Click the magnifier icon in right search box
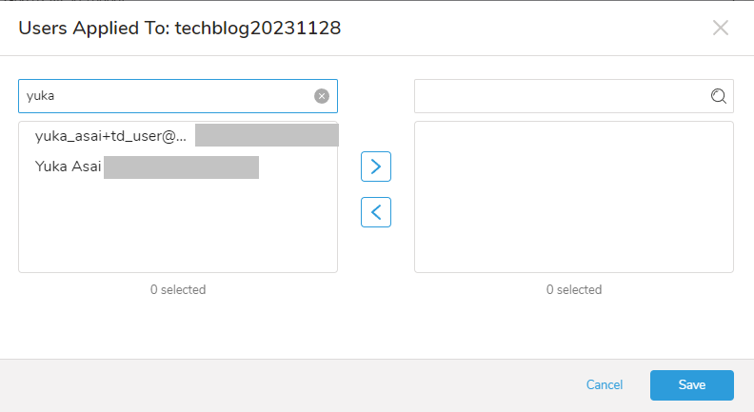This screenshot has height=412, width=754. (x=719, y=96)
